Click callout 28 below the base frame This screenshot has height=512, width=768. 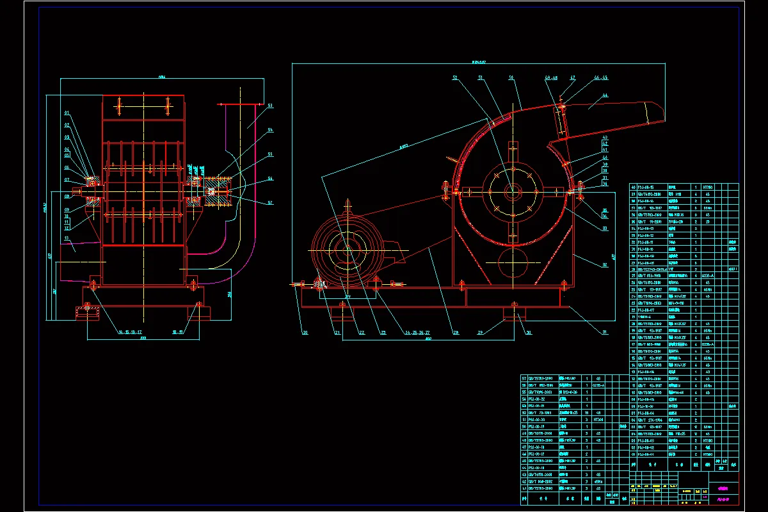(456, 332)
